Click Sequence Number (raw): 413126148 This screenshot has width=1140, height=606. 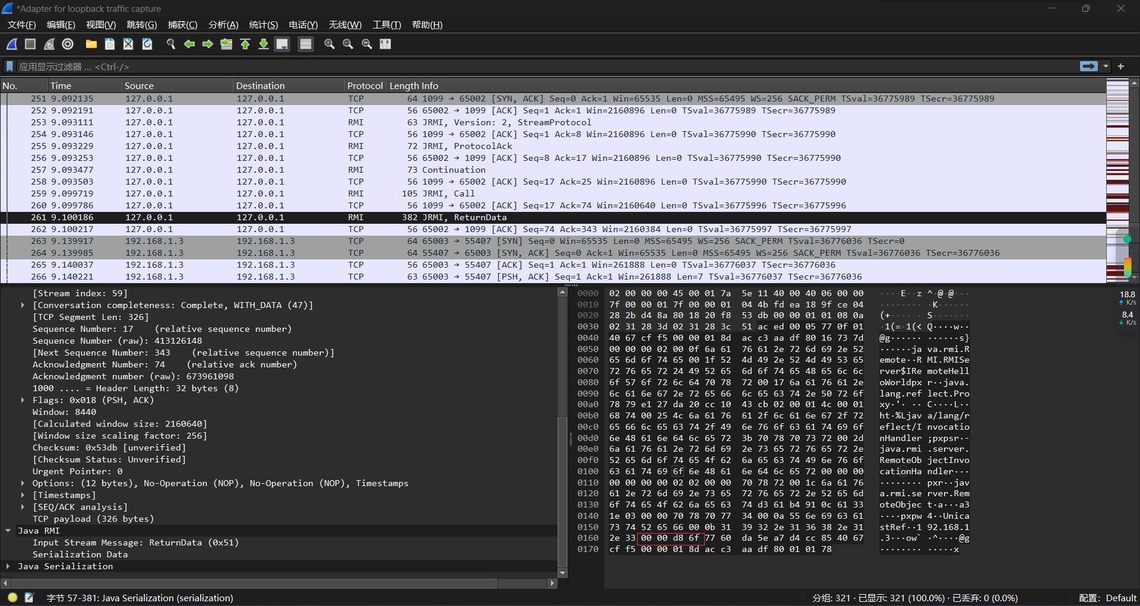coord(117,341)
